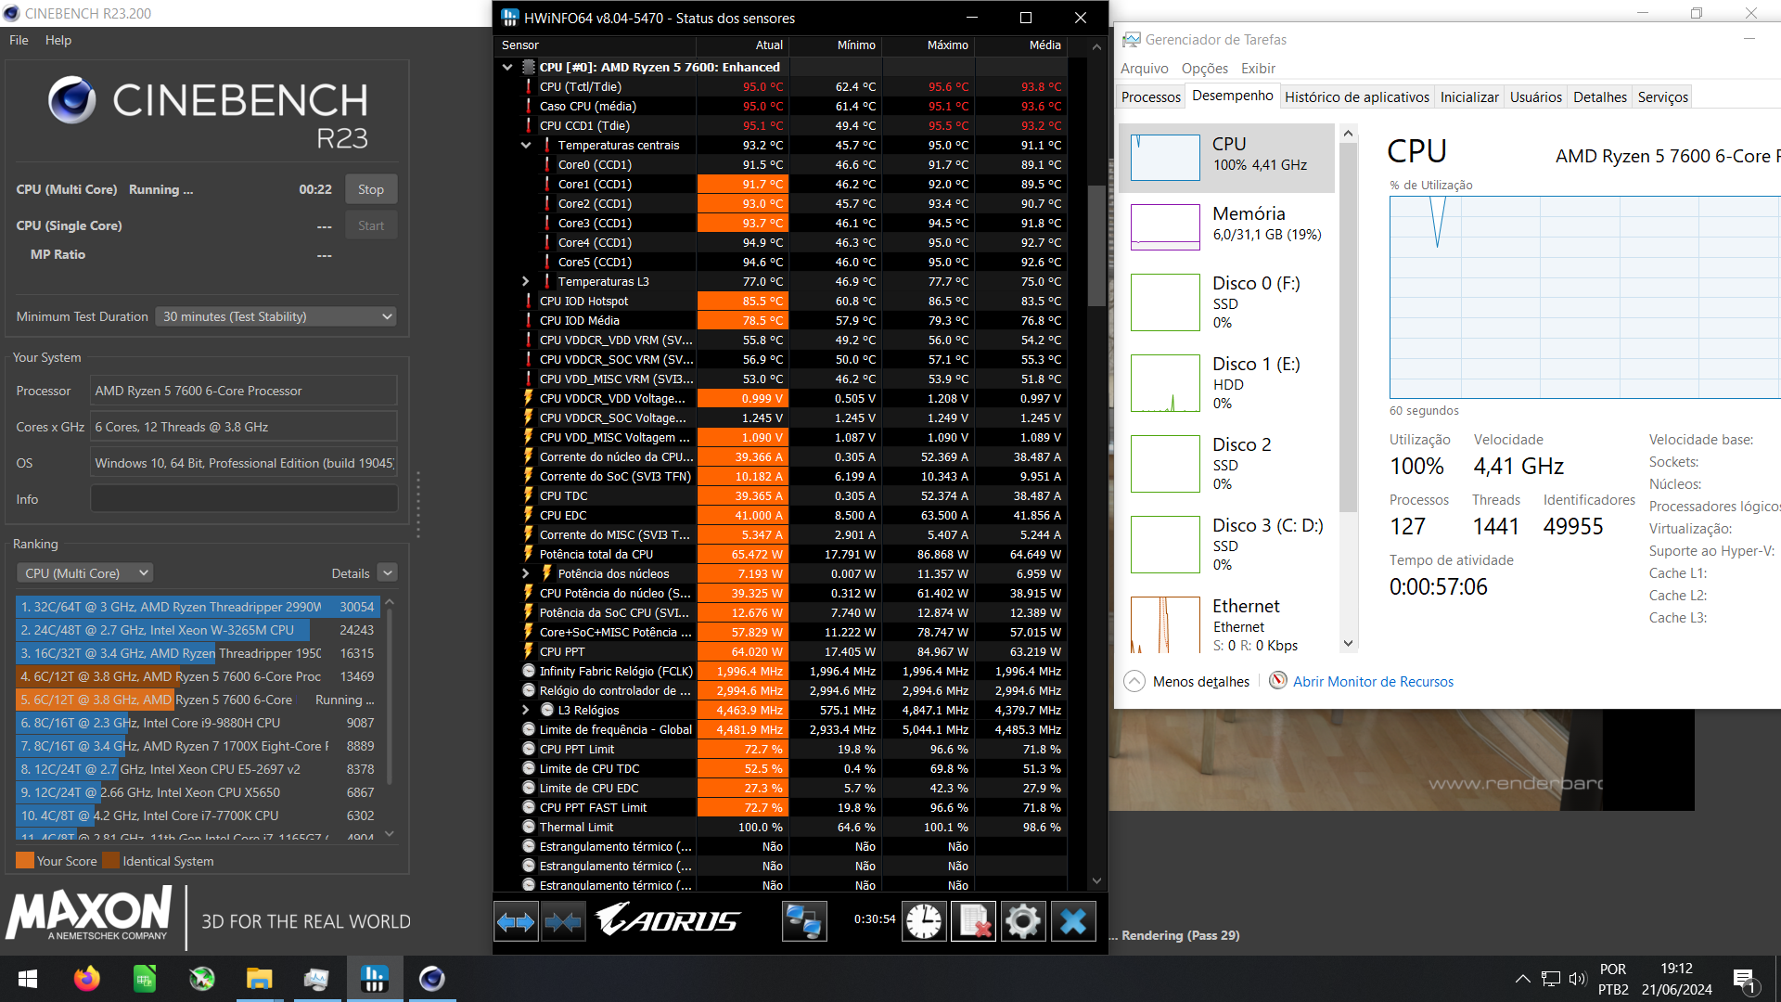Click Task Manager device list down arrow

point(1349,643)
